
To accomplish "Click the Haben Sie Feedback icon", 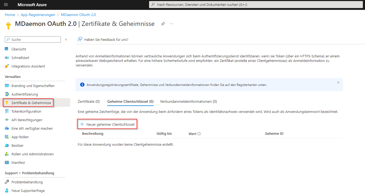I will [x=80, y=39].
